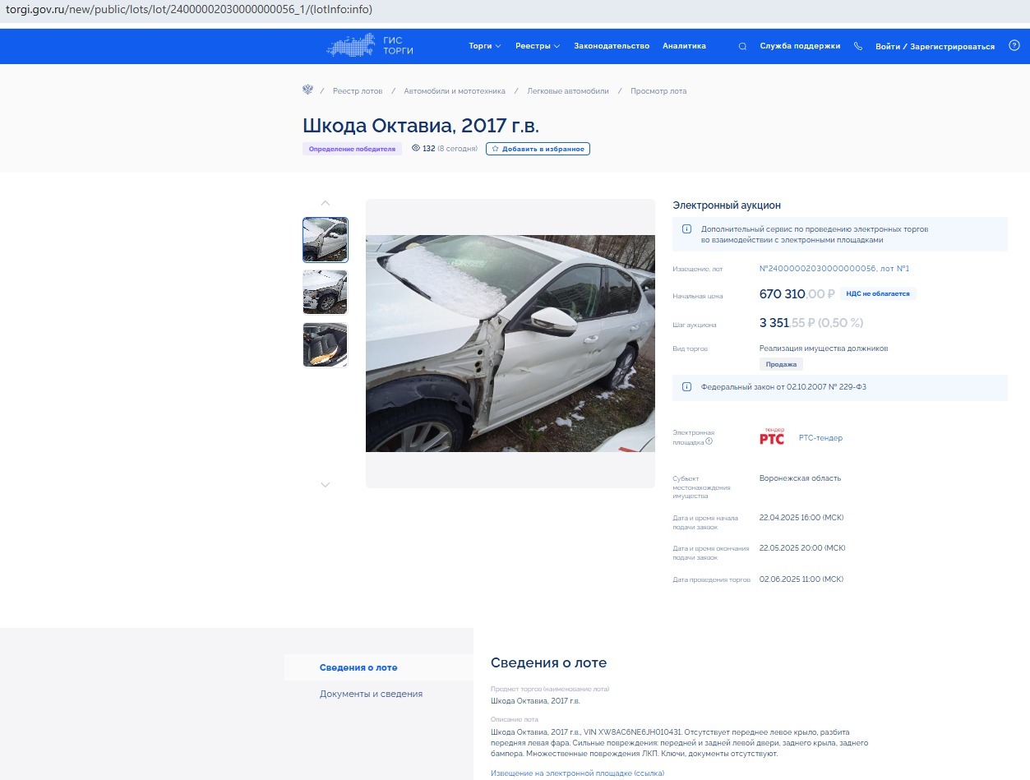The width and height of the screenshot is (1030, 780).
Task: Open the РТС-тендер platform link
Action: (x=820, y=438)
